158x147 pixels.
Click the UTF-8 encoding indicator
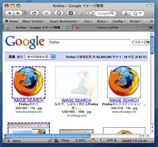click(x=112, y=140)
